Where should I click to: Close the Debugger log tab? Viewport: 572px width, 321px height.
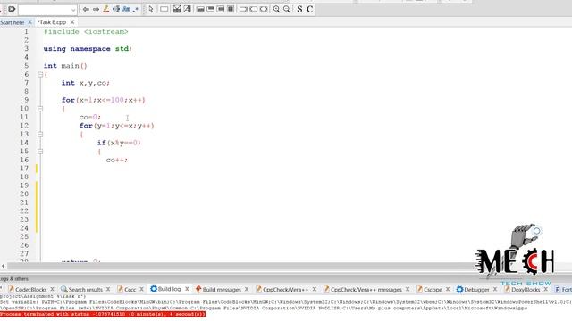[x=495, y=289]
